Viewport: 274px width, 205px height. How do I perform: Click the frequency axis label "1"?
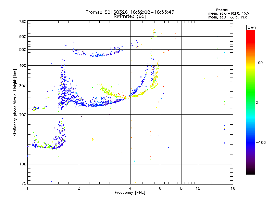click(27, 188)
